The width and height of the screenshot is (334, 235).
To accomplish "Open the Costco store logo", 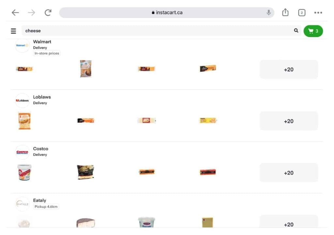I will click(22, 152).
